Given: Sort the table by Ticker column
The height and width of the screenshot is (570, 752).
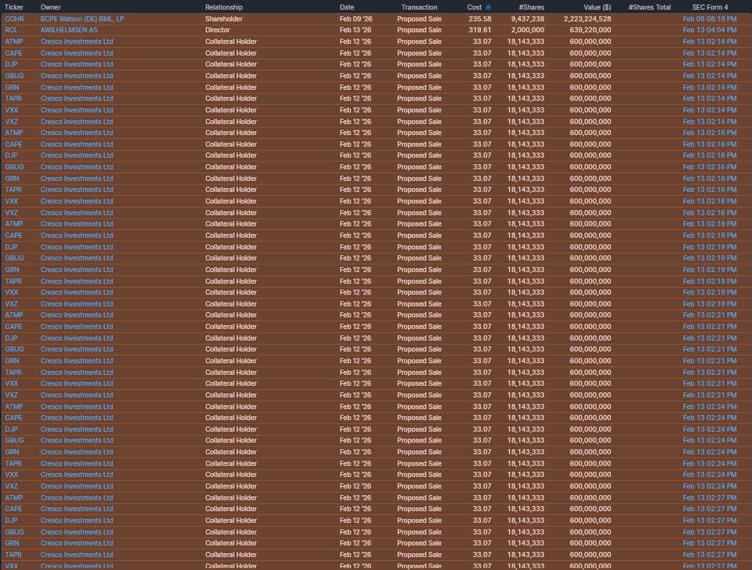Looking at the screenshot, I should pyautogui.click(x=14, y=7).
